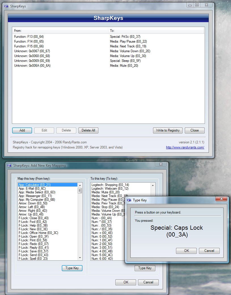Select the Unknown: 0x0068 (00_68) mapping row

click(108, 56)
